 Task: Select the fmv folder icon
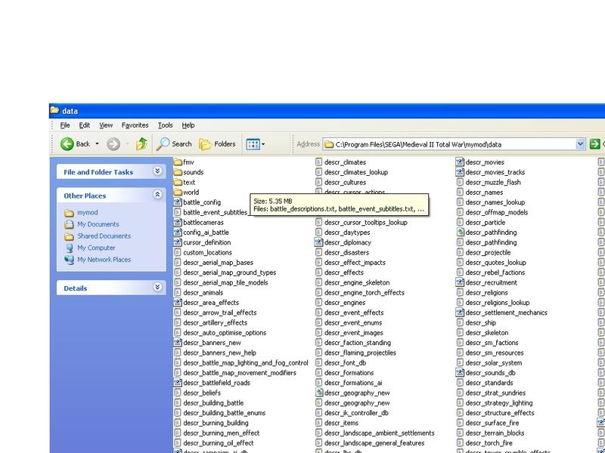click(x=178, y=162)
